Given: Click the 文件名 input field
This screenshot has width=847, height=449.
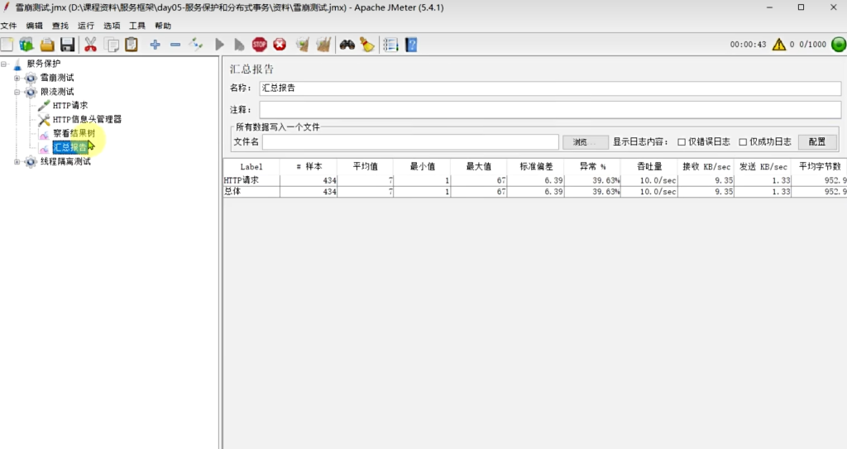Looking at the screenshot, I should (410, 142).
